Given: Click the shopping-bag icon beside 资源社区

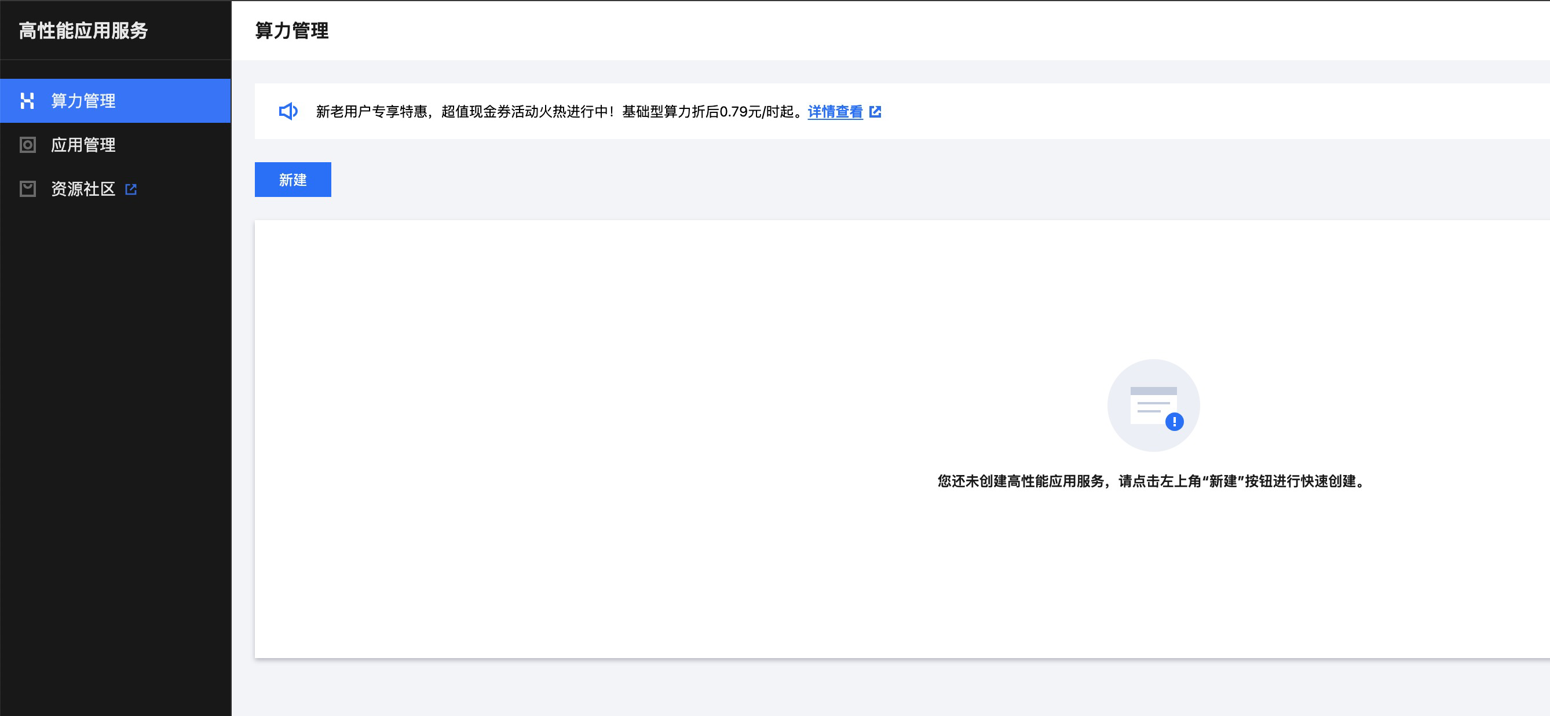Looking at the screenshot, I should point(28,189).
